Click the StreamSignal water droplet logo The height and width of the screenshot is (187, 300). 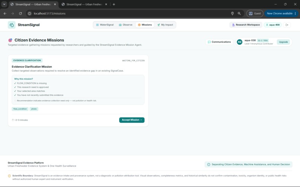coord(12,25)
